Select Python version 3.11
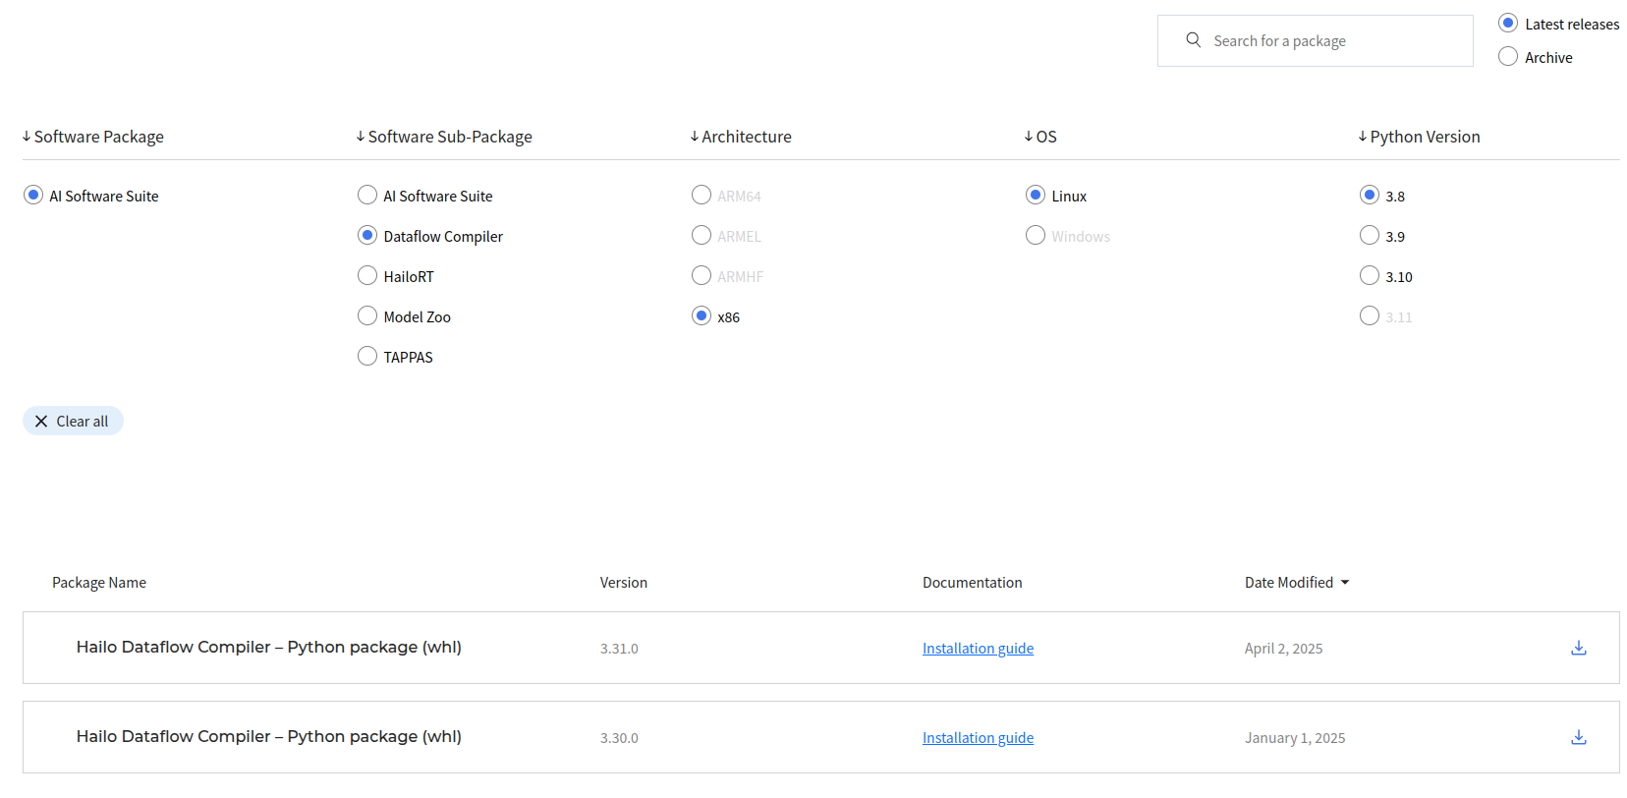1627x798 pixels. [x=1370, y=316]
